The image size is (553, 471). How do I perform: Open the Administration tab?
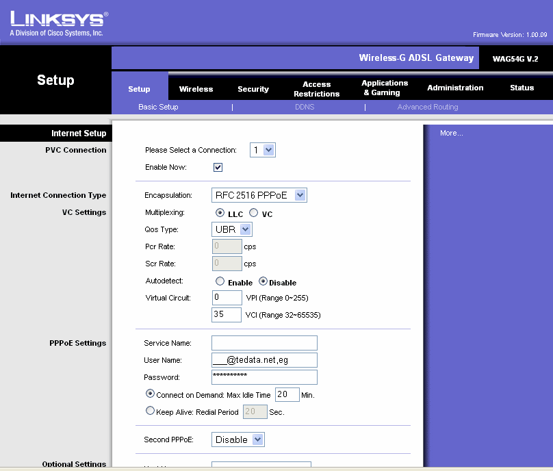pos(455,88)
